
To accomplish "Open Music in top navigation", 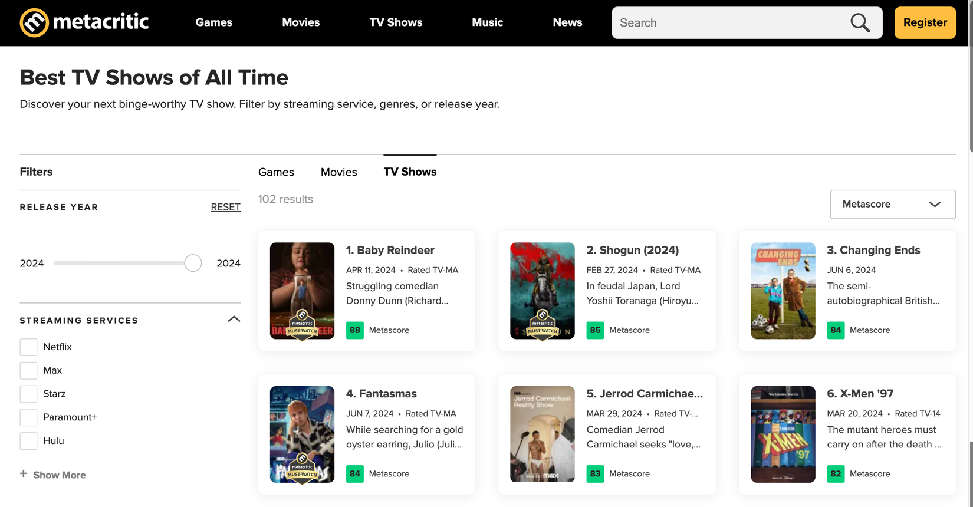I will tap(487, 22).
